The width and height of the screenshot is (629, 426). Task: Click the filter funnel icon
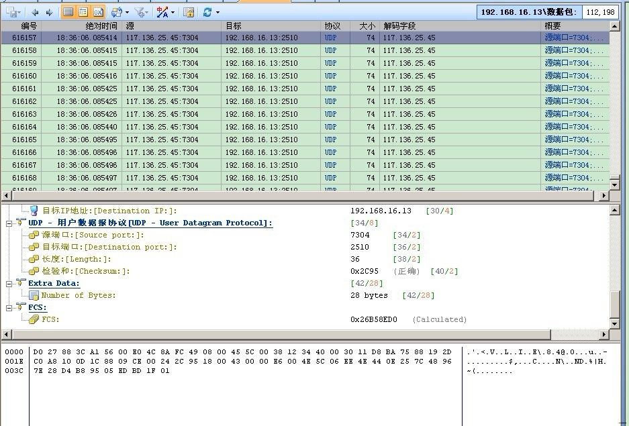click(139, 12)
